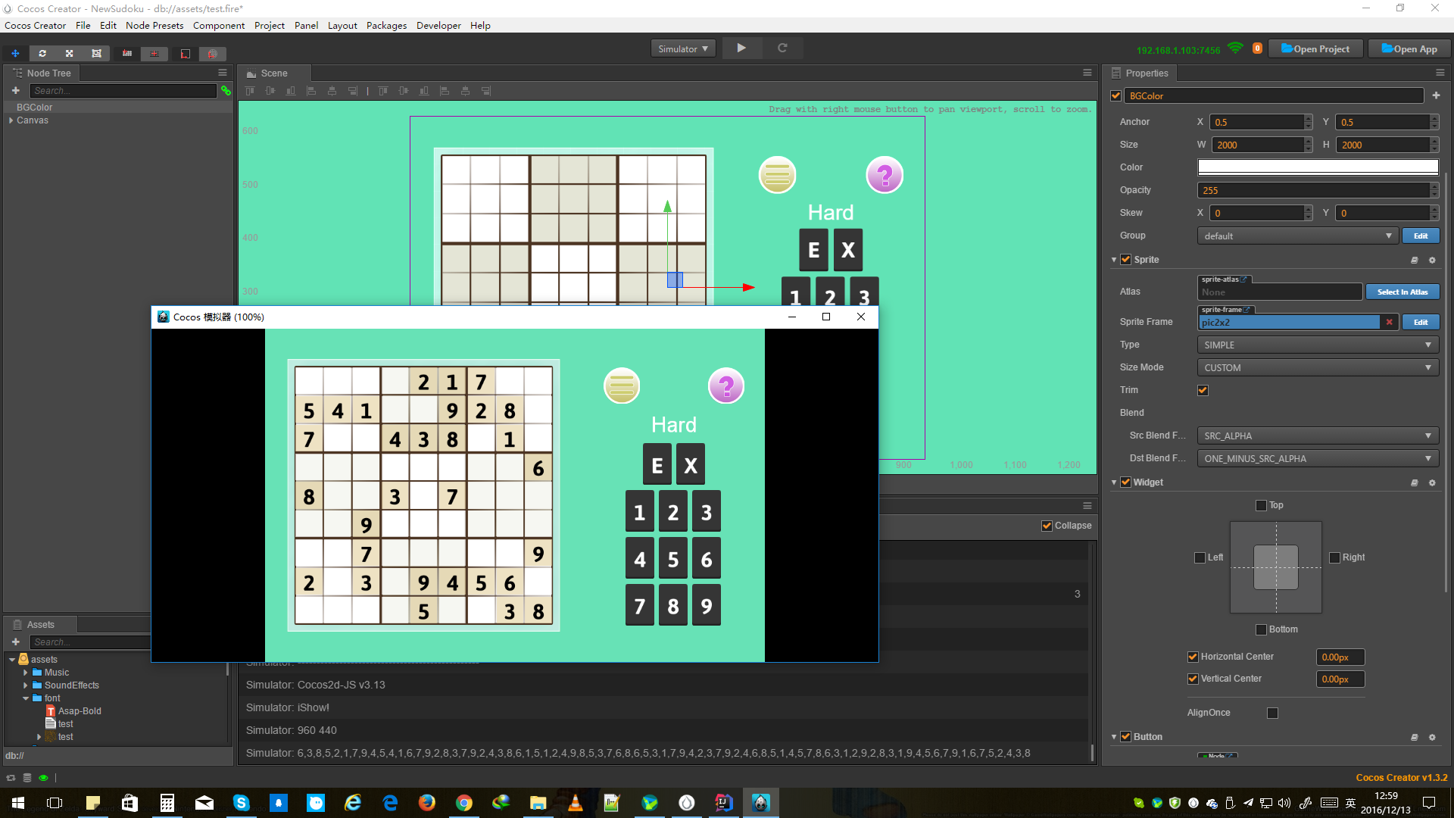Select the Scale transform tool
Screen dimensions: 1454x818
tap(69, 54)
